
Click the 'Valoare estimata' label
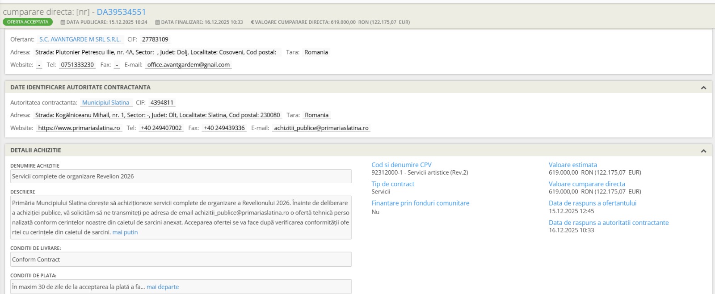[x=572, y=165]
